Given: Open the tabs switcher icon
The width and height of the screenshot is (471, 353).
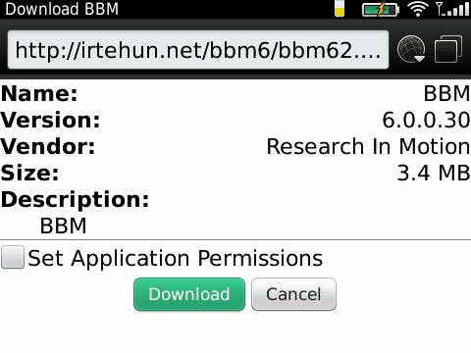Looking at the screenshot, I should point(448,49).
